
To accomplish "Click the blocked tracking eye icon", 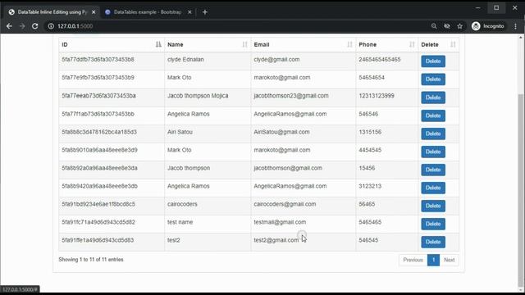I will click(447, 26).
